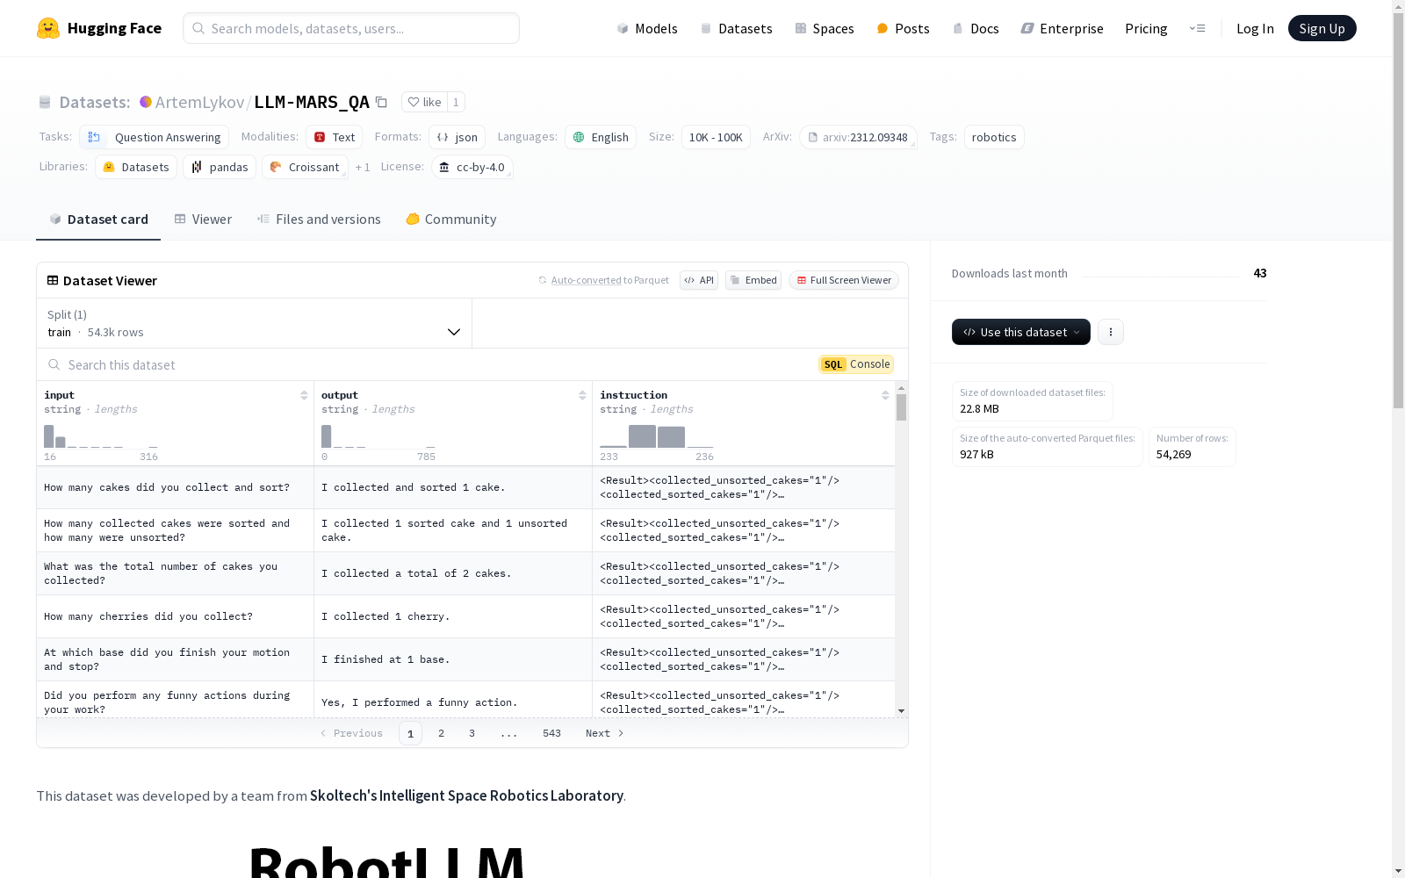Click the Embed button
The image size is (1405, 878).
[753, 280]
